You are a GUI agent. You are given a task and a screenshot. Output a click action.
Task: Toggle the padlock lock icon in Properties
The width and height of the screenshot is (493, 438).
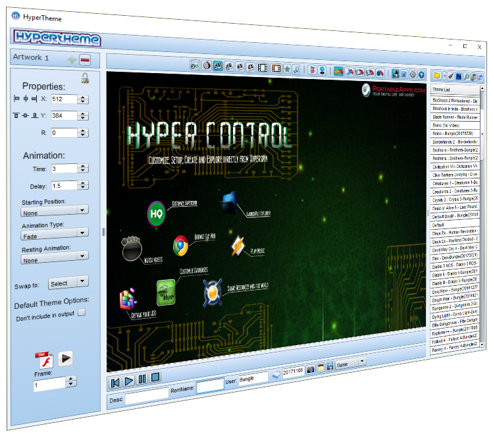click(x=85, y=78)
